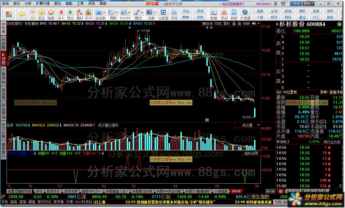The height and width of the screenshot is (208, 345).
Task: Toggle 窗 multi-window mode
Action: pos(239,24)
